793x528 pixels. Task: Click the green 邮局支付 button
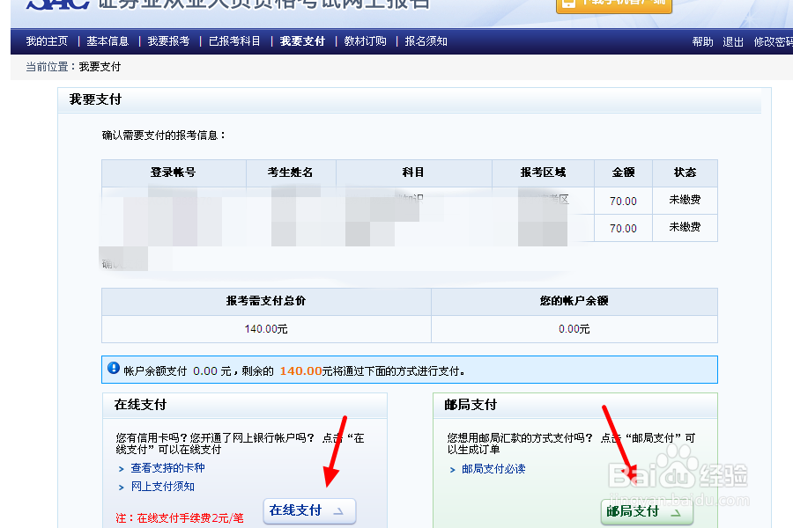tap(646, 511)
